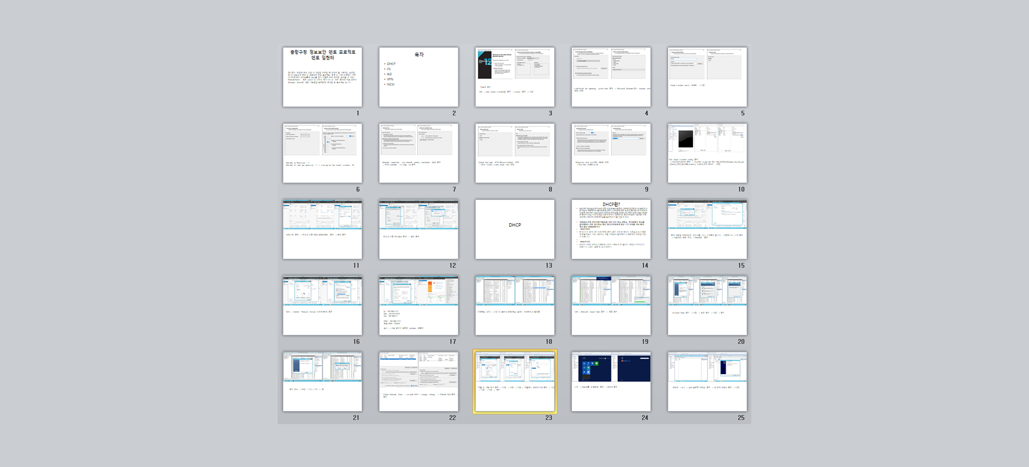Select slide thumbnail number 6

tap(322, 153)
